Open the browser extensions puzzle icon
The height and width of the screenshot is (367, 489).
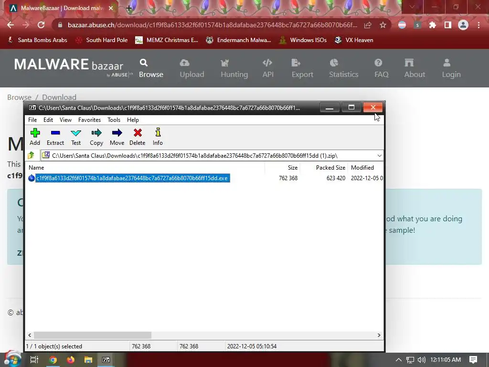433,25
